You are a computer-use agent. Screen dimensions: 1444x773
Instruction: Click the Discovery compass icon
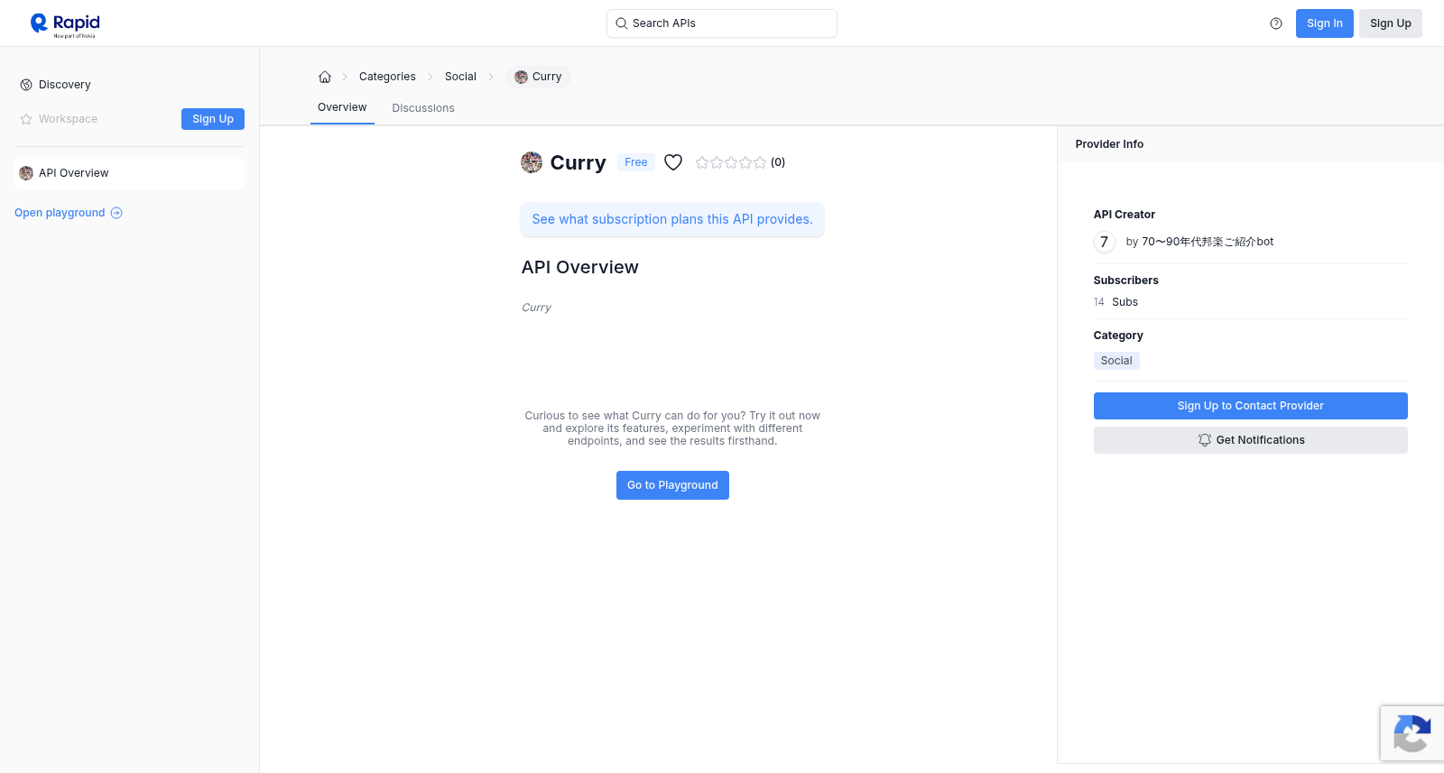tap(26, 85)
